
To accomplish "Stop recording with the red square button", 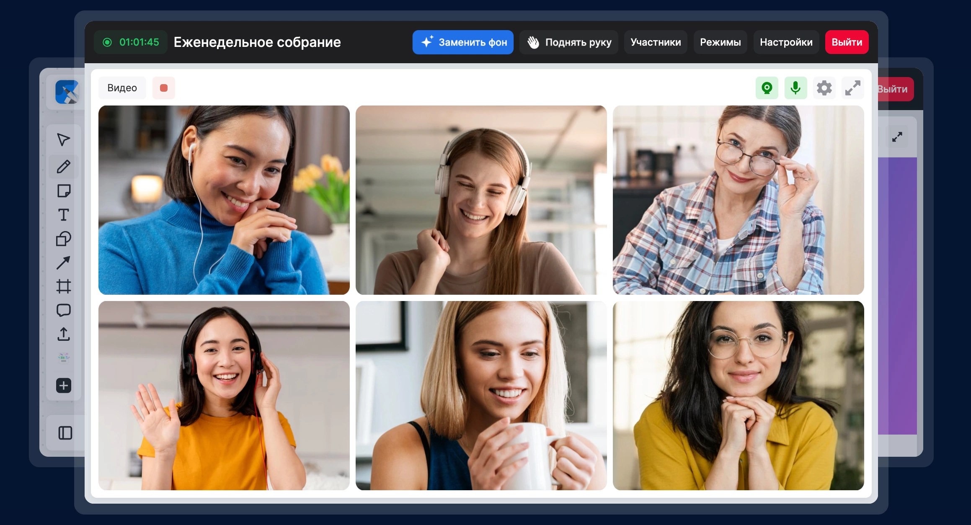I will 163,88.
